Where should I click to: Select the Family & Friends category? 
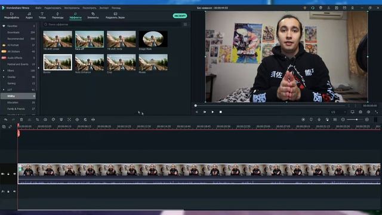point(16,109)
